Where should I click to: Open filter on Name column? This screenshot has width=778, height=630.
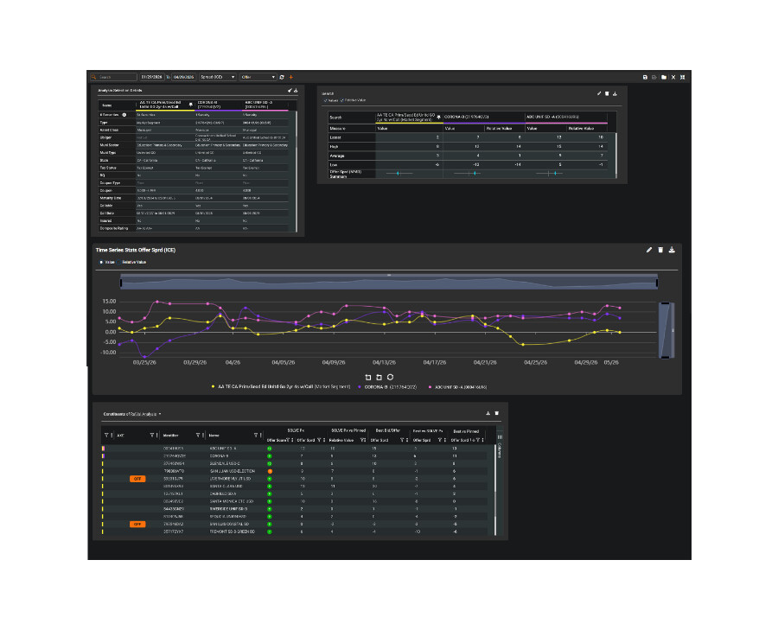pyautogui.click(x=256, y=436)
